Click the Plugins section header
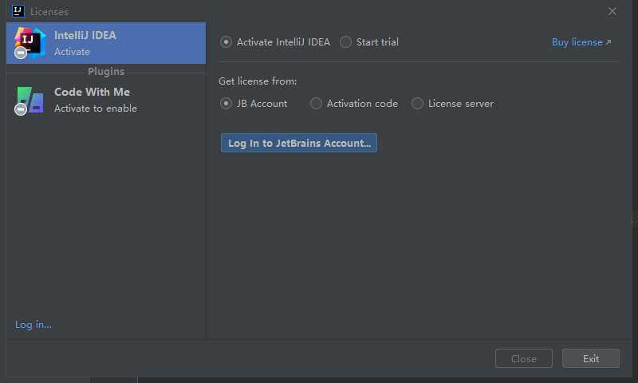This screenshot has width=638, height=383. tap(106, 72)
